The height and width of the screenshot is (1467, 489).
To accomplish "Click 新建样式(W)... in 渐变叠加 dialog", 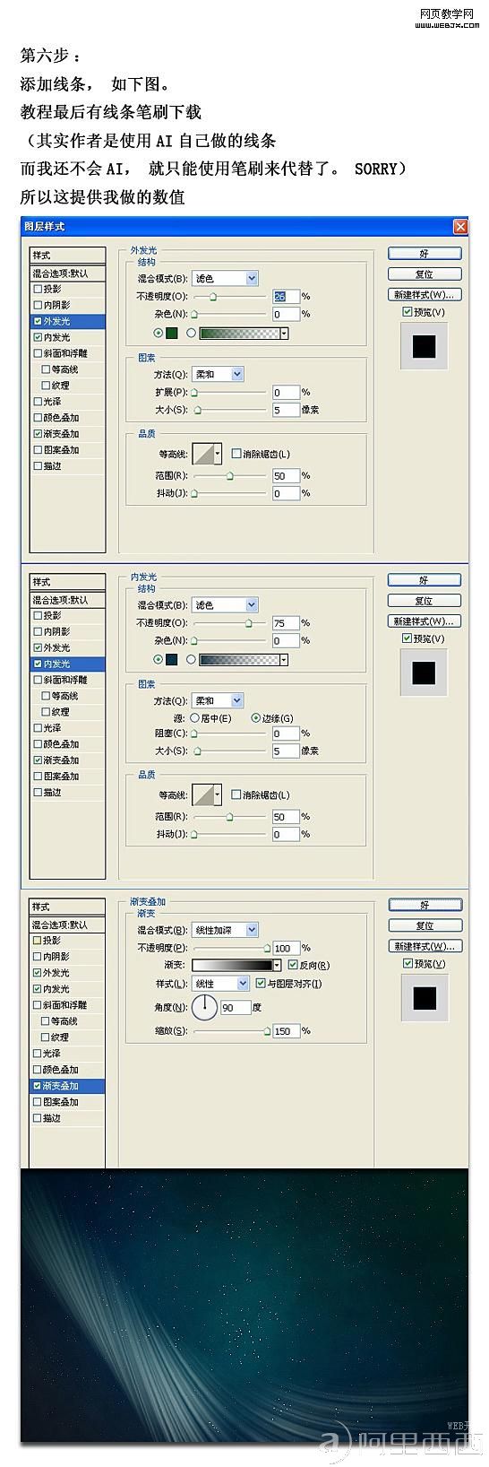I will pos(425,946).
